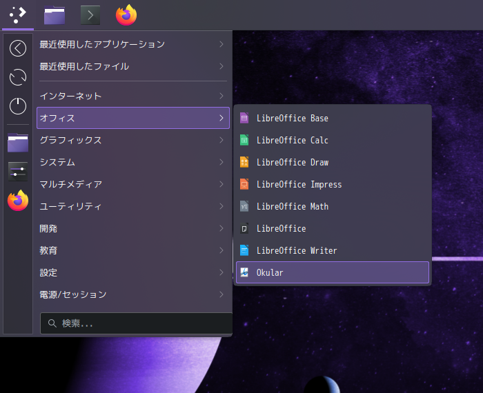Select the グラフィックス category label
The image size is (483, 393).
click(70, 140)
